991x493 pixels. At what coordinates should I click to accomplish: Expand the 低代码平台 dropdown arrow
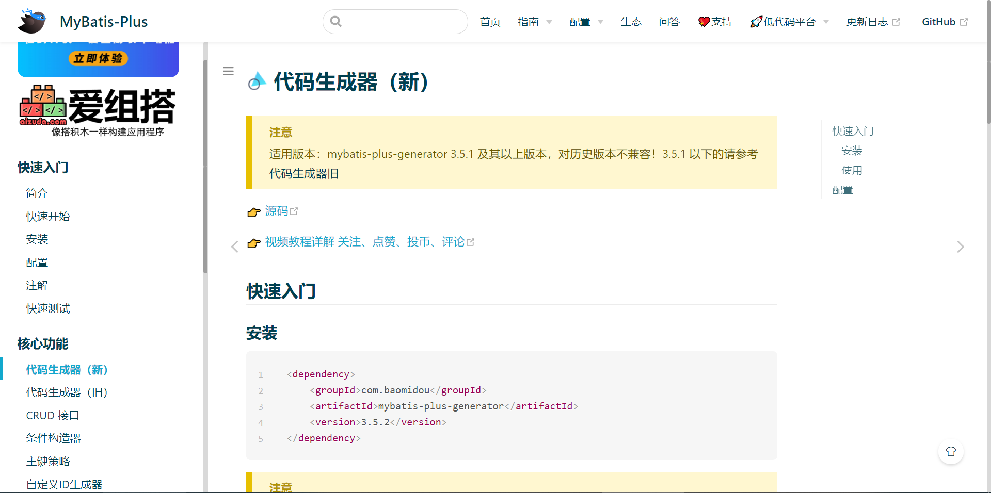pos(826,22)
